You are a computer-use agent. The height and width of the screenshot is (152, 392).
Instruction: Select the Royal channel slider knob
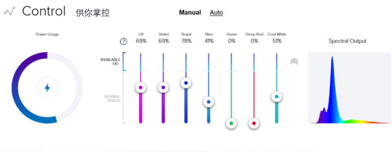186,83
